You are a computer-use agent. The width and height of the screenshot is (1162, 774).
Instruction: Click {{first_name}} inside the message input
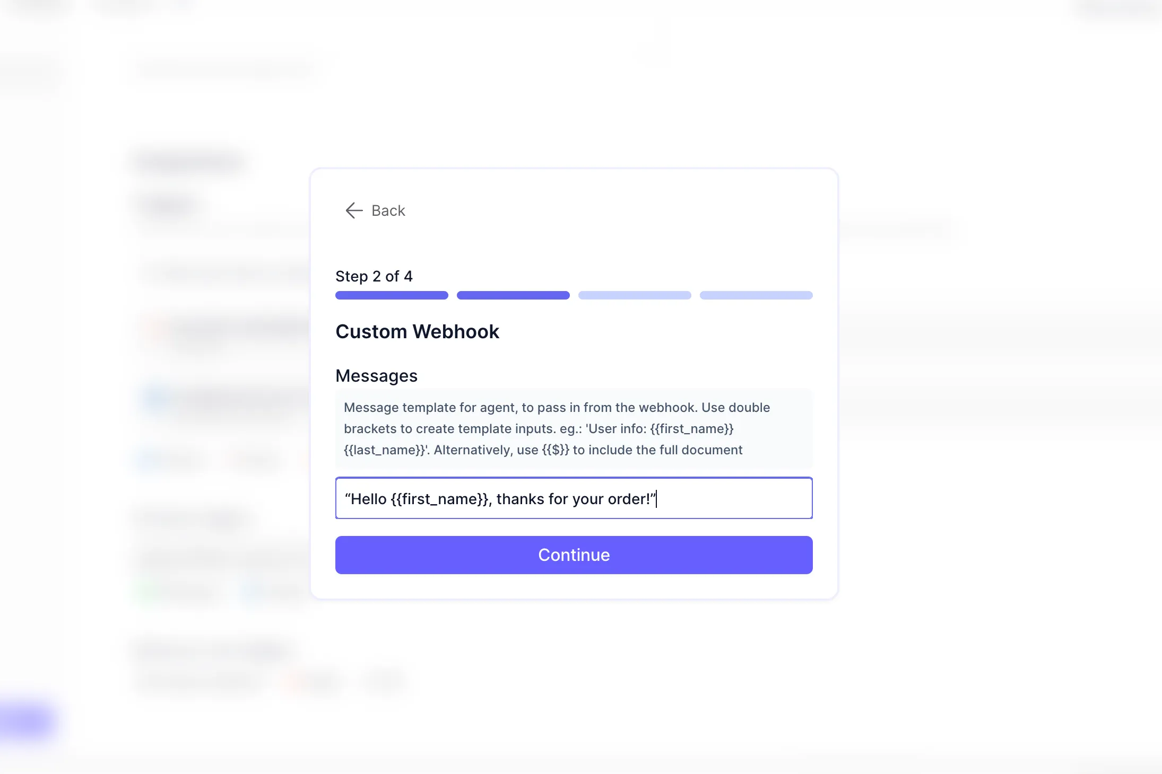click(439, 499)
